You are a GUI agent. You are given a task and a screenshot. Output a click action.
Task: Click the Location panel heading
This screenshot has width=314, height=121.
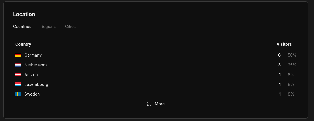coord(24,14)
